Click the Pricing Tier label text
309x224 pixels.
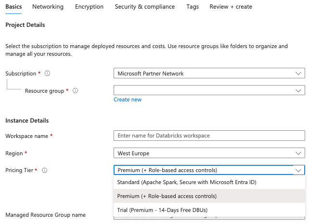(19, 170)
